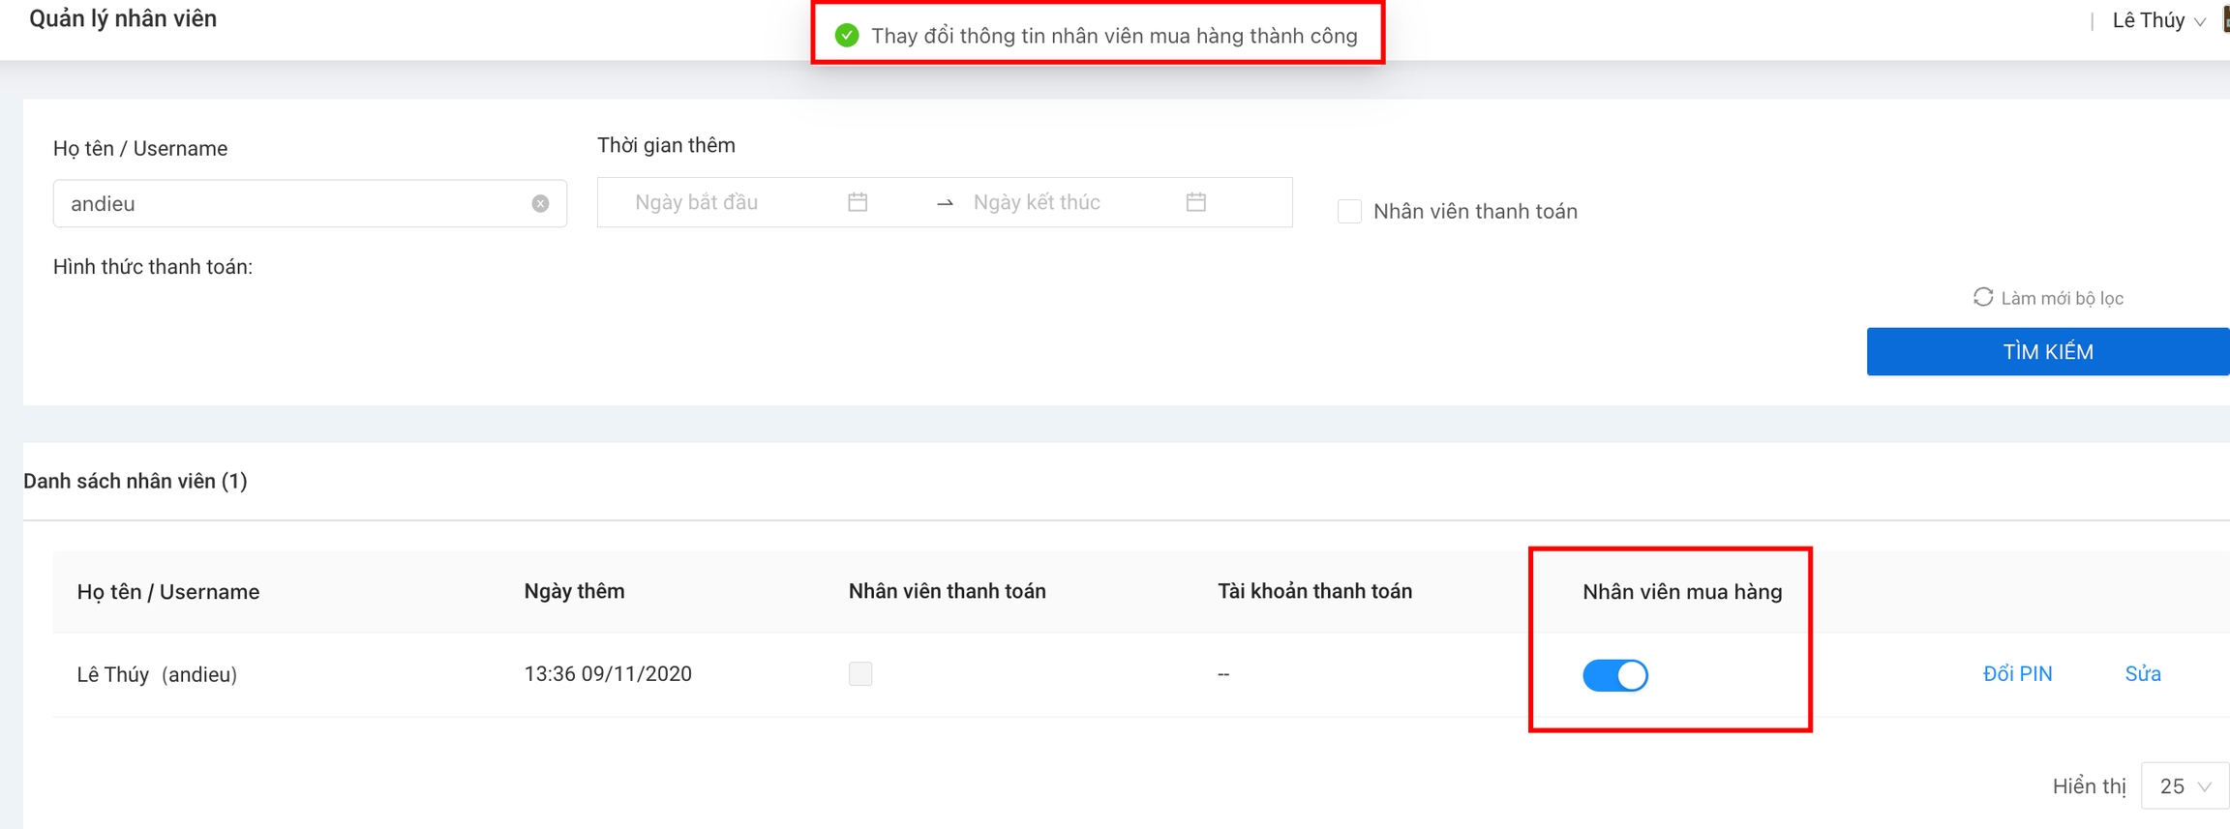Select the Ngày bắt đầu date field
Viewport: 2230px width, 829px height.
(x=726, y=202)
